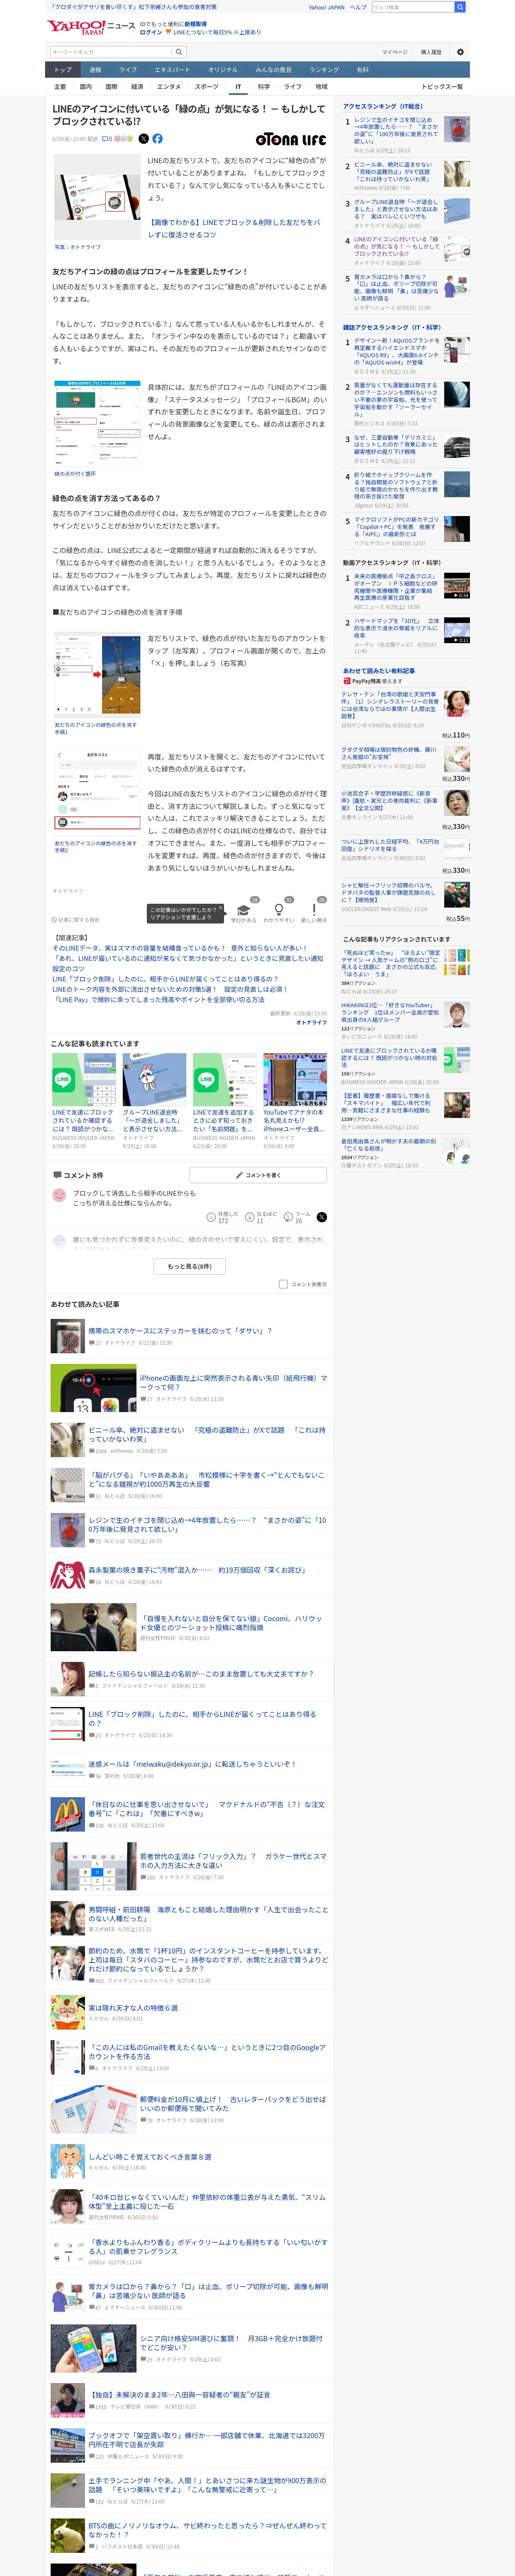The width and height of the screenshot is (515, 2576).
Task: Select the みんなの意見 navigation tab
Action: click(x=273, y=70)
